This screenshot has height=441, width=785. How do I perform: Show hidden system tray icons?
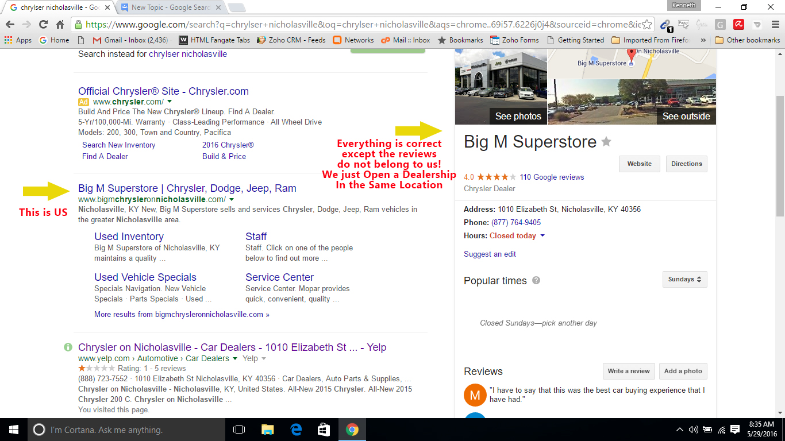click(x=679, y=430)
